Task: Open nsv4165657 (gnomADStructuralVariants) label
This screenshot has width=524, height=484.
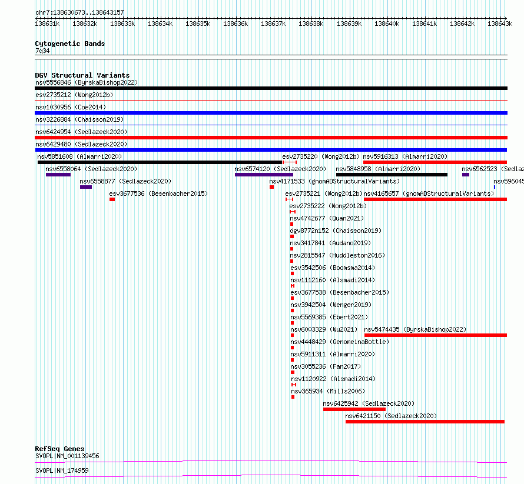Action: click(x=429, y=193)
